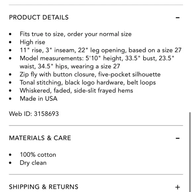This screenshot has width=192, height=192.
Task: Click the 'Whiskered, faded, side-slit frayed hems' line
Action: pyautogui.click(x=76, y=91)
